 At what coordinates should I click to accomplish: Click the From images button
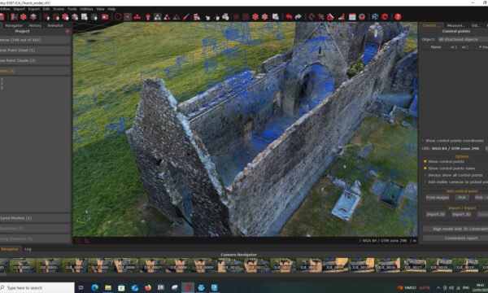tap(438, 198)
